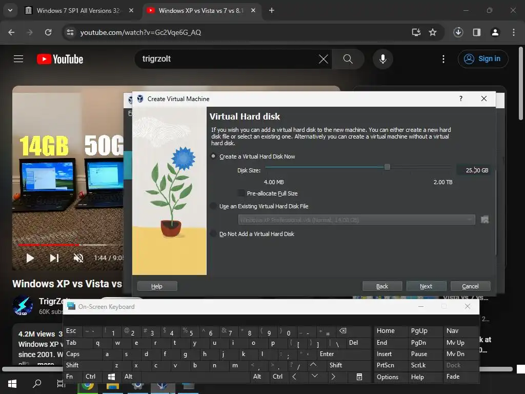The image size is (525, 394).
Task: Click the YouTube video progress bar
Action: (x=70, y=245)
